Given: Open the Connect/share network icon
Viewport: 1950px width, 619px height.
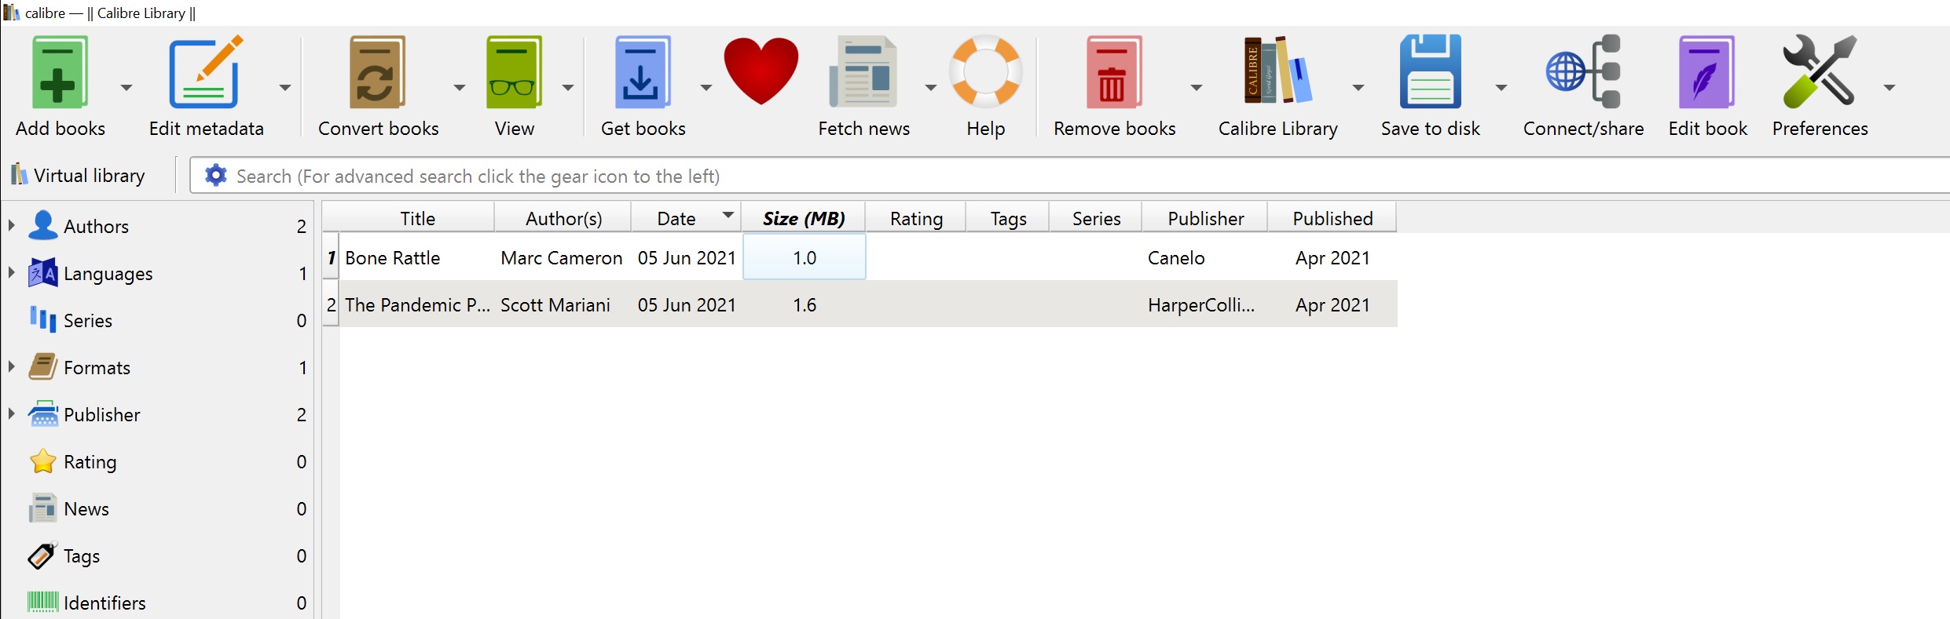Looking at the screenshot, I should point(1583,71).
